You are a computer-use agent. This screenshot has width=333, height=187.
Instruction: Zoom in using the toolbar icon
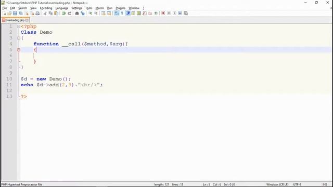pos(90,13)
